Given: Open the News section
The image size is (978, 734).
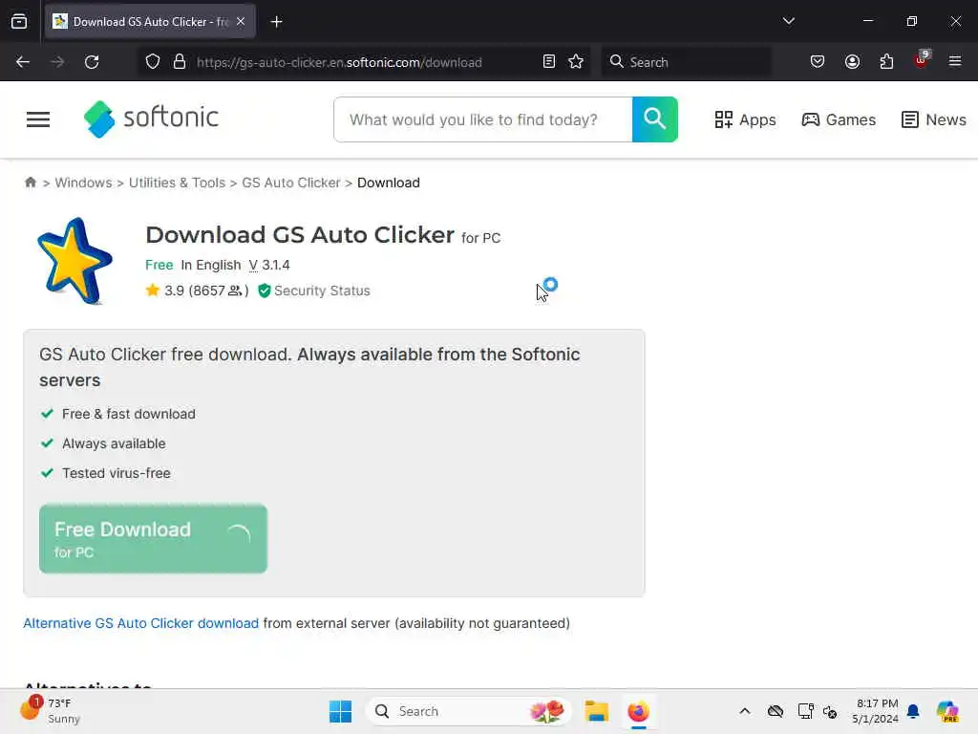Looking at the screenshot, I should click(x=934, y=119).
